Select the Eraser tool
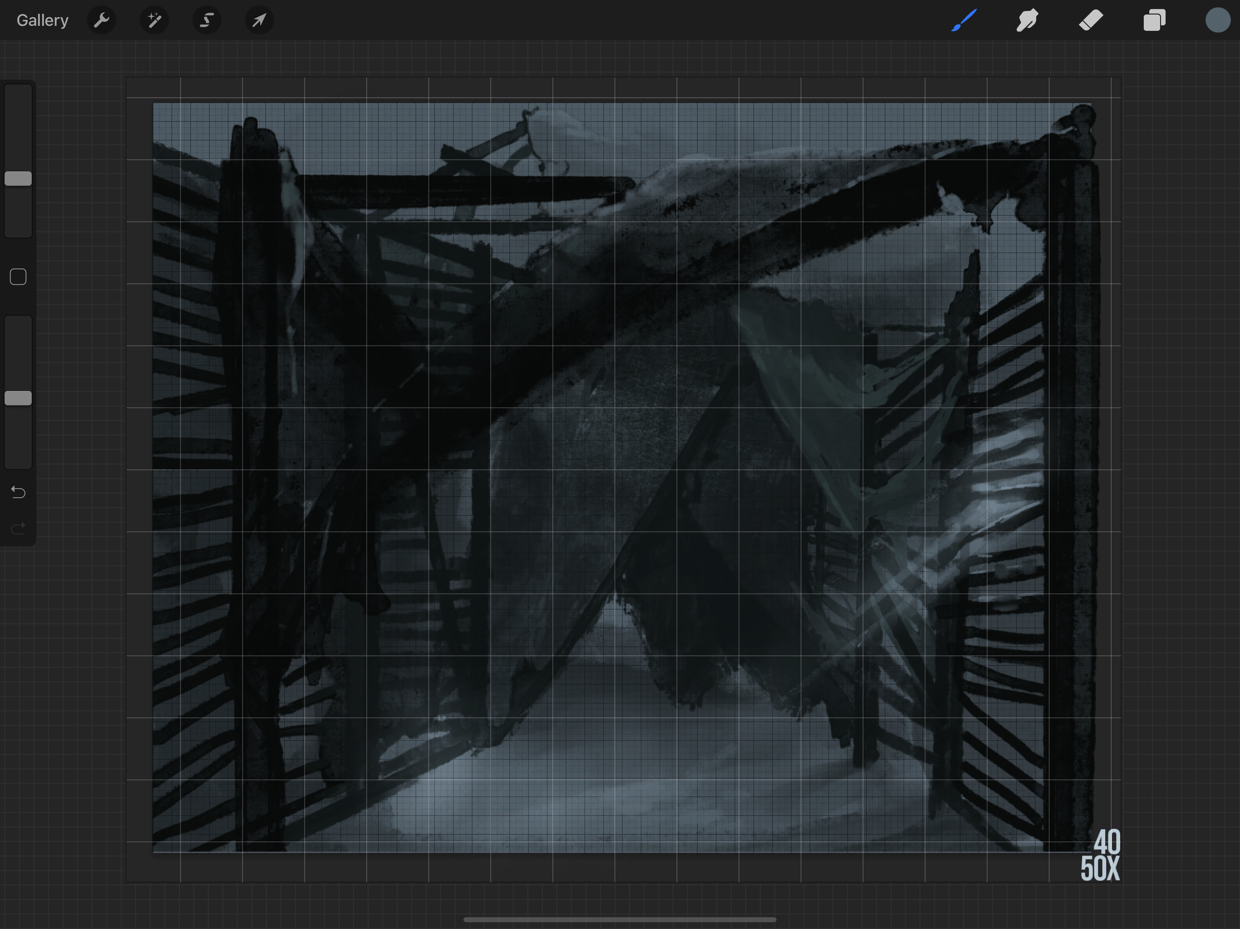Viewport: 1240px width, 929px height. coord(1091,20)
